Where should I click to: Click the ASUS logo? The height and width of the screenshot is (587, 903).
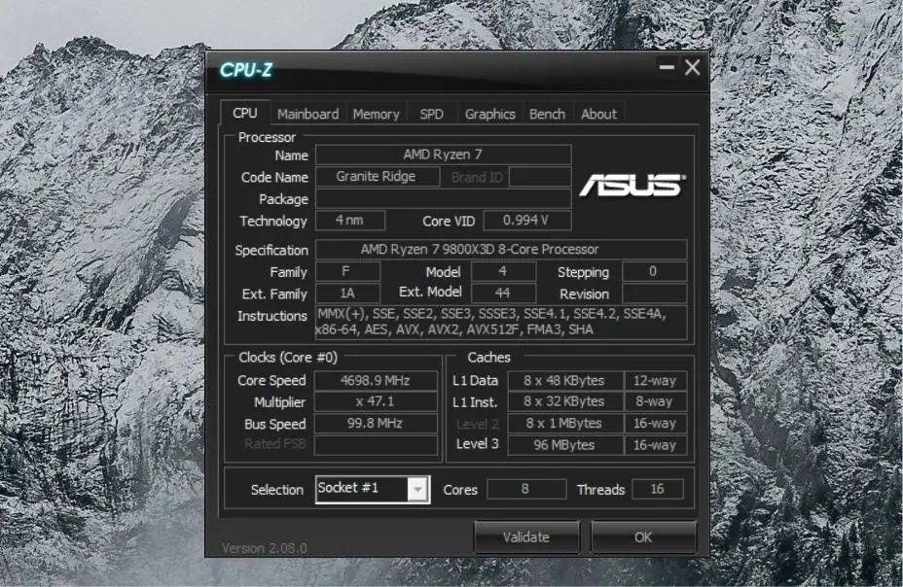click(633, 184)
